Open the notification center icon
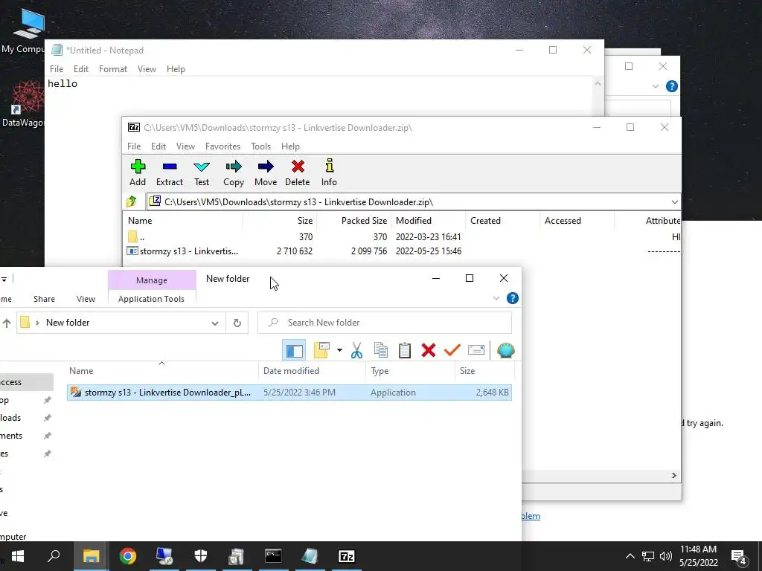 [x=739, y=557]
